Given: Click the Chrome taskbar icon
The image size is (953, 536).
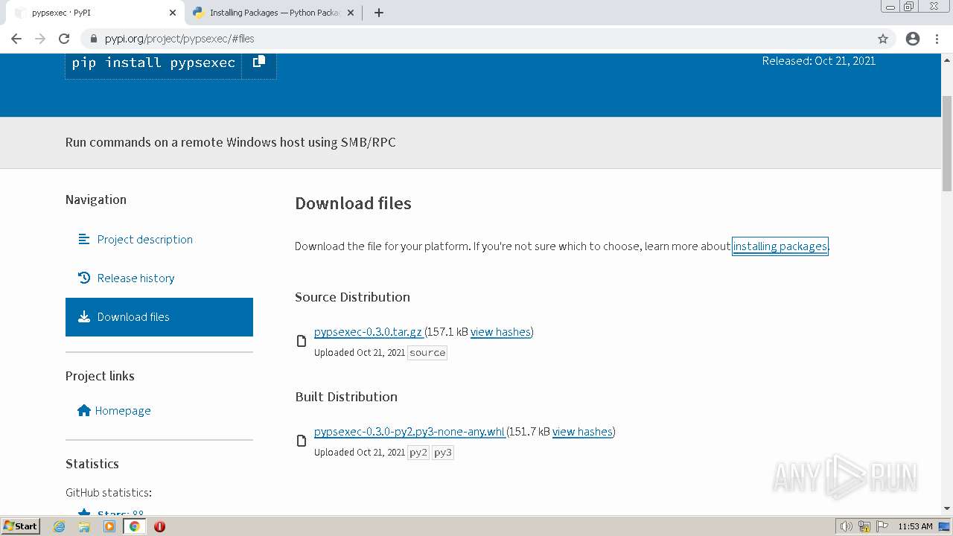Looking at the screenshot, I should tap(134, 526).
